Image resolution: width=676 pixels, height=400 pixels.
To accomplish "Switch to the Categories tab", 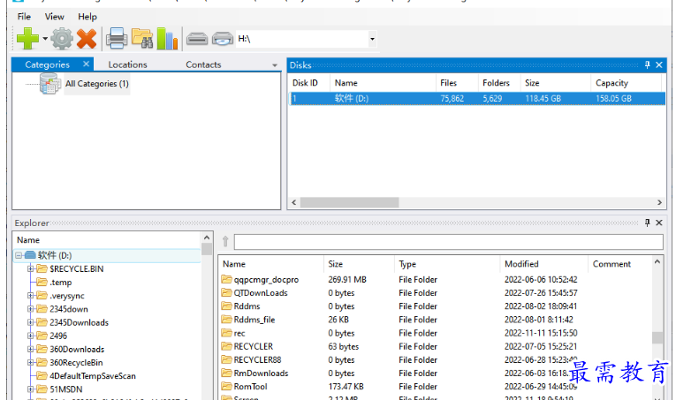I will point(47,64).
